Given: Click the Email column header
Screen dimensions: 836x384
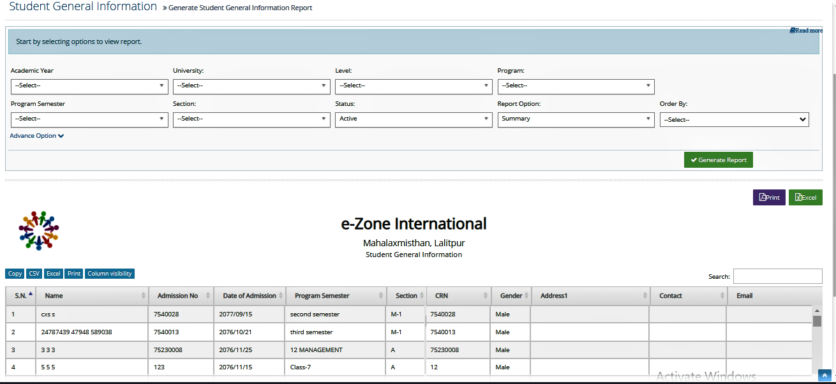Looking at the screenshot, I should click(x=775, y=296).
